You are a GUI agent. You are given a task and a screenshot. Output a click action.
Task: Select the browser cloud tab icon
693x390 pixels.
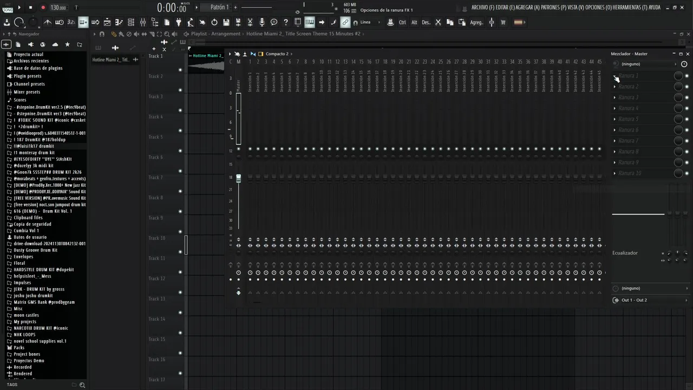click(x=55, y=44)
